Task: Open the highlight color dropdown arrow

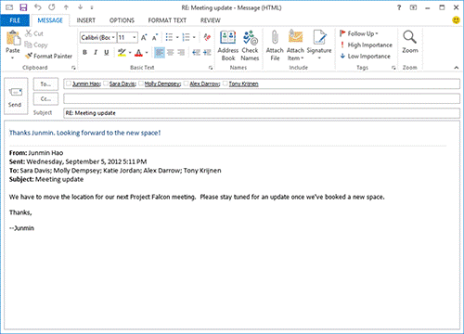Action: (x=130, y=53)
